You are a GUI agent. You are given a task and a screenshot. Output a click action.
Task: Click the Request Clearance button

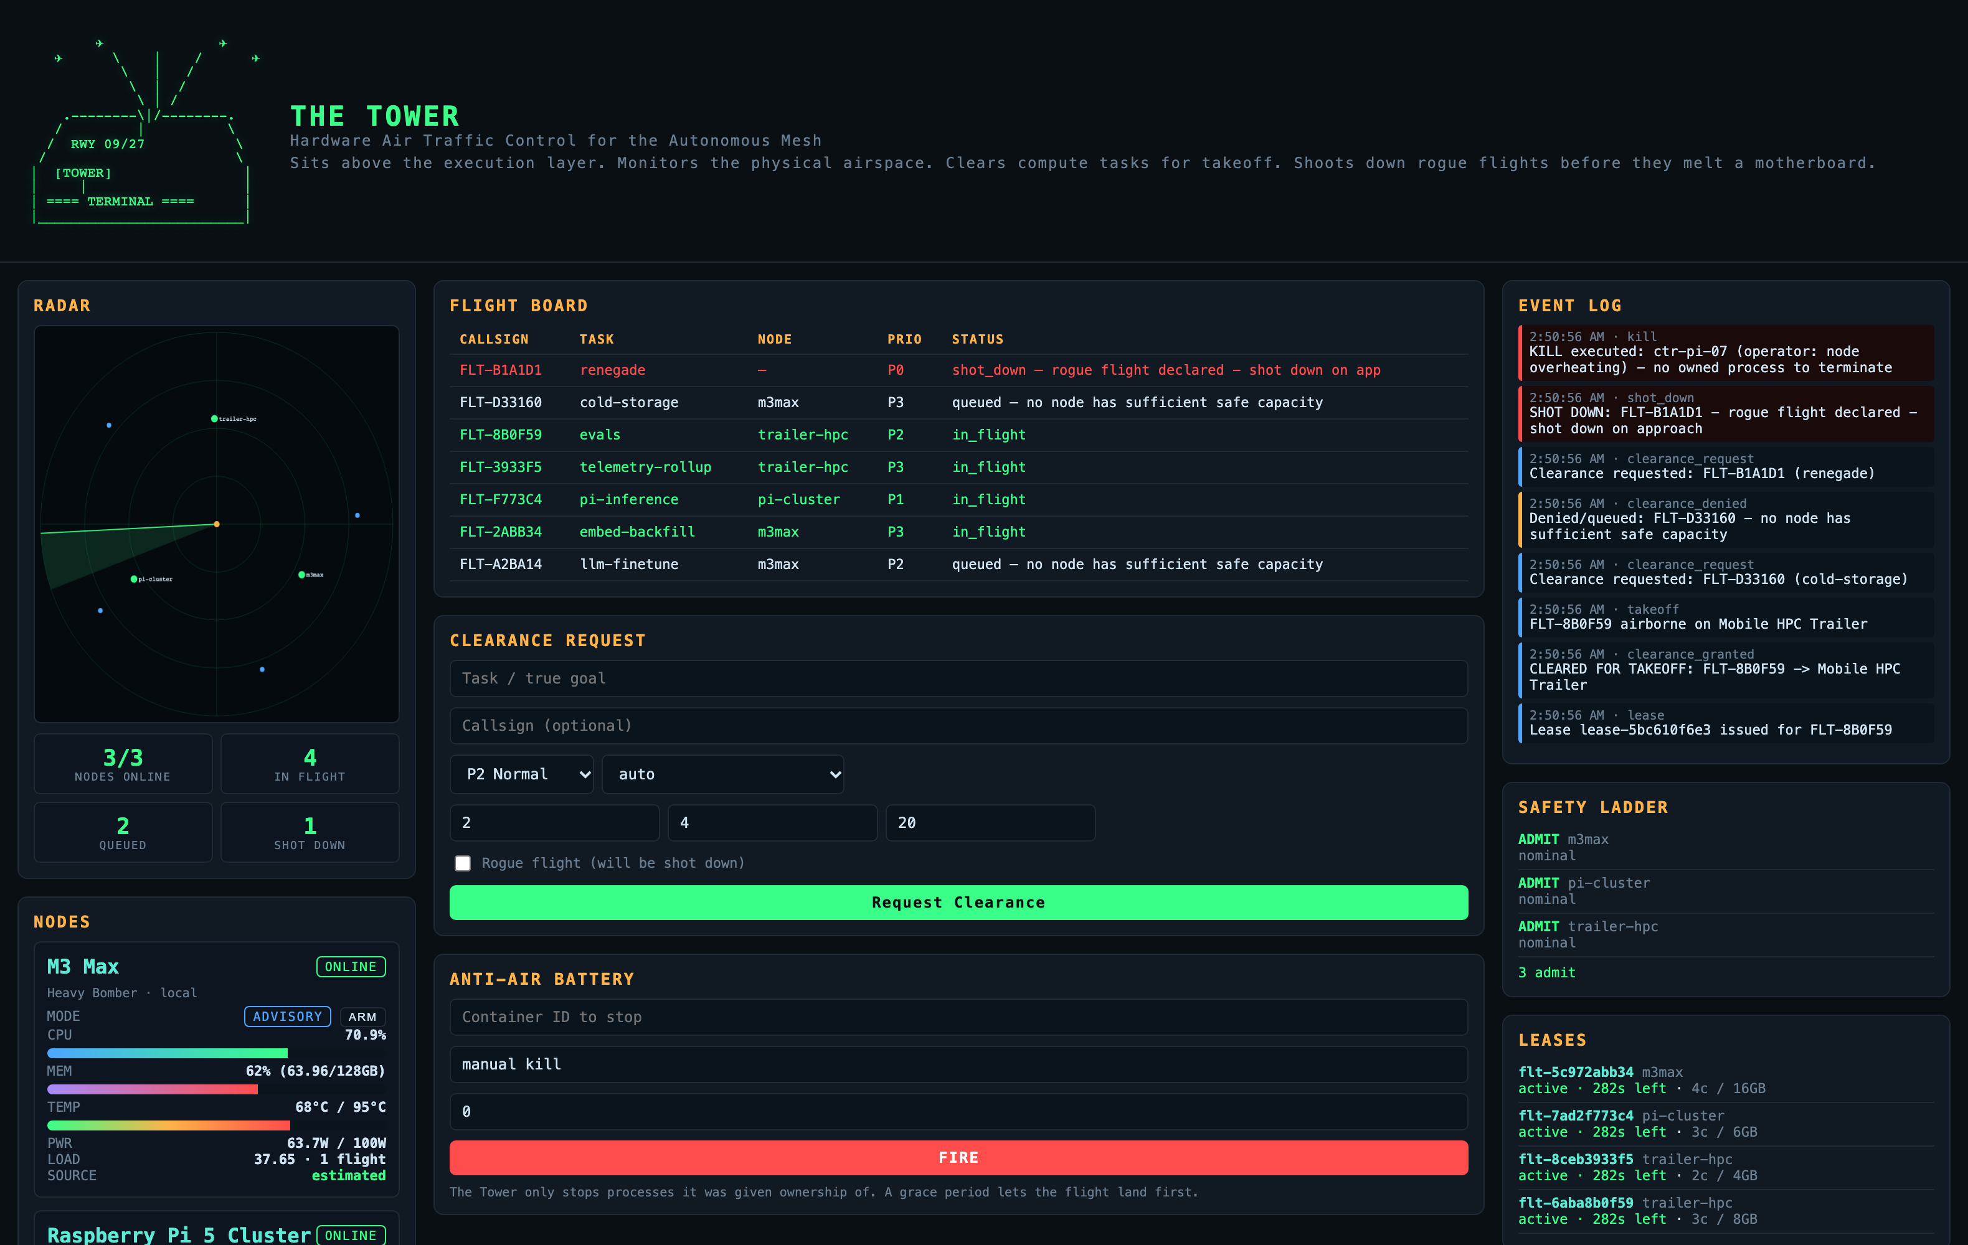[958, 903]
